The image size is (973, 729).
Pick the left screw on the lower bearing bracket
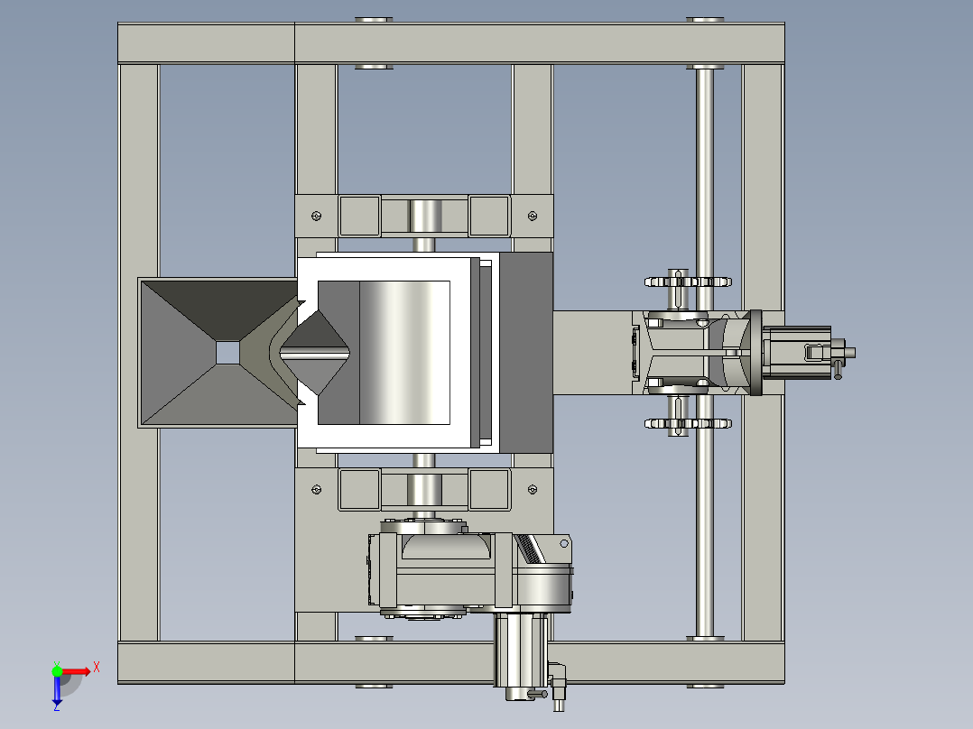coord(317,490)
